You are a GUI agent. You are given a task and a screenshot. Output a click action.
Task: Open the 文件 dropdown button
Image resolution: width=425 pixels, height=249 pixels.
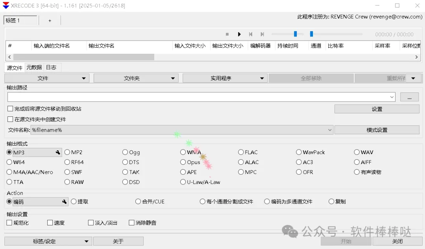tap(47, 78)
